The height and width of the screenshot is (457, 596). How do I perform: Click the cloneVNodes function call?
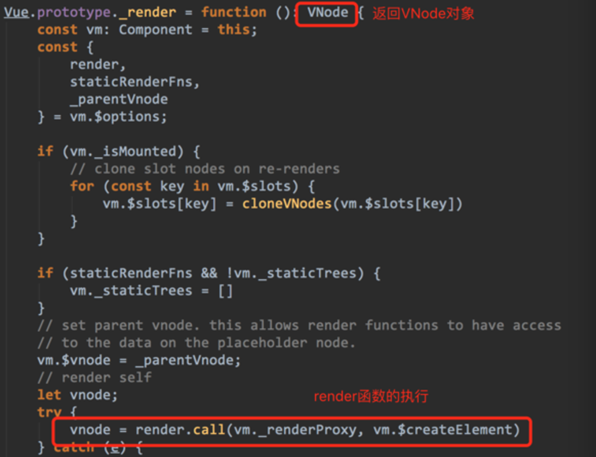click(287, 204)
